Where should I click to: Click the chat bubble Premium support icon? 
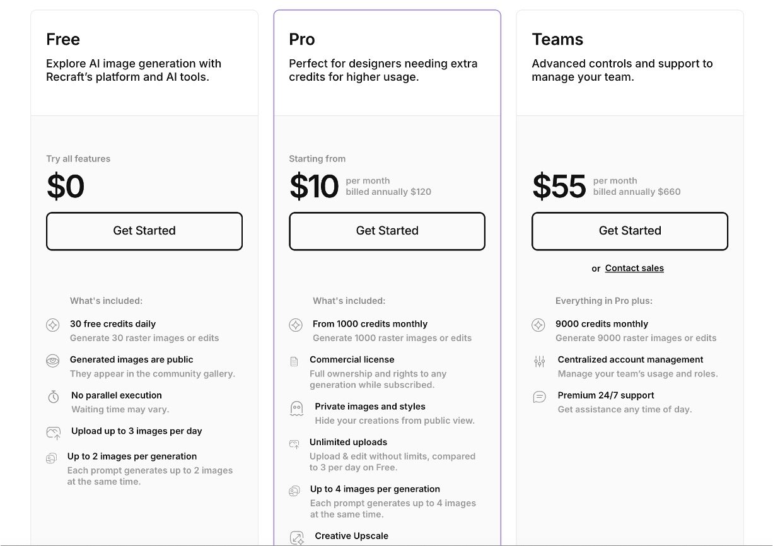click(539, 397)
